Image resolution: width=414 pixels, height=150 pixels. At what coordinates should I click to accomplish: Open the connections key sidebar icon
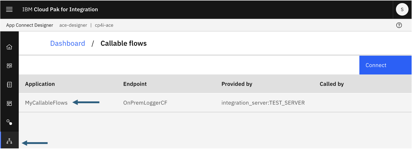tap(9, 122)
